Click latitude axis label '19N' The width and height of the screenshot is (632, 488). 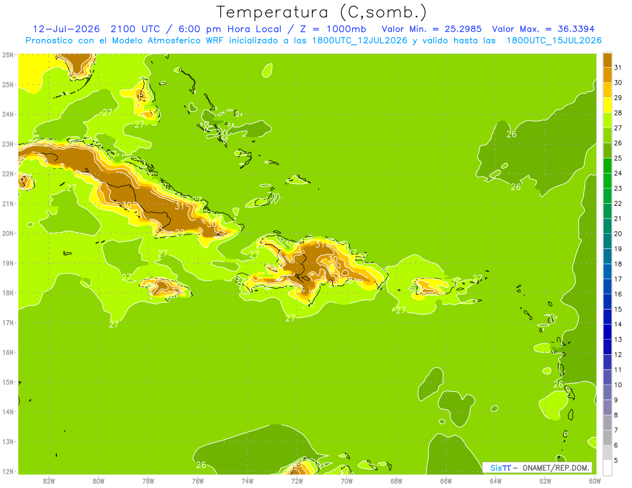click(x=7, y=263)
